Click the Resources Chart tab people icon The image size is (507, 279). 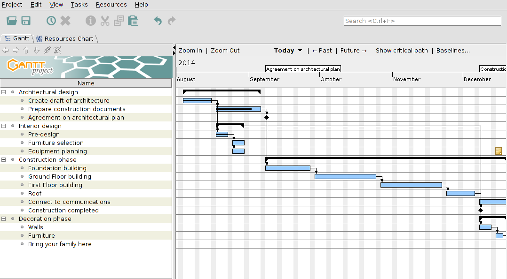pyautogui.click(x=39, y=39)
